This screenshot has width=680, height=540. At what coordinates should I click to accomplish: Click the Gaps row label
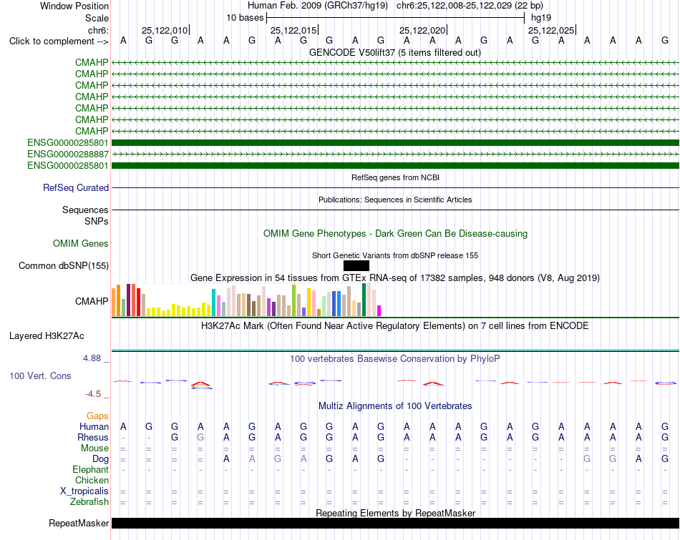click(97, 416)
